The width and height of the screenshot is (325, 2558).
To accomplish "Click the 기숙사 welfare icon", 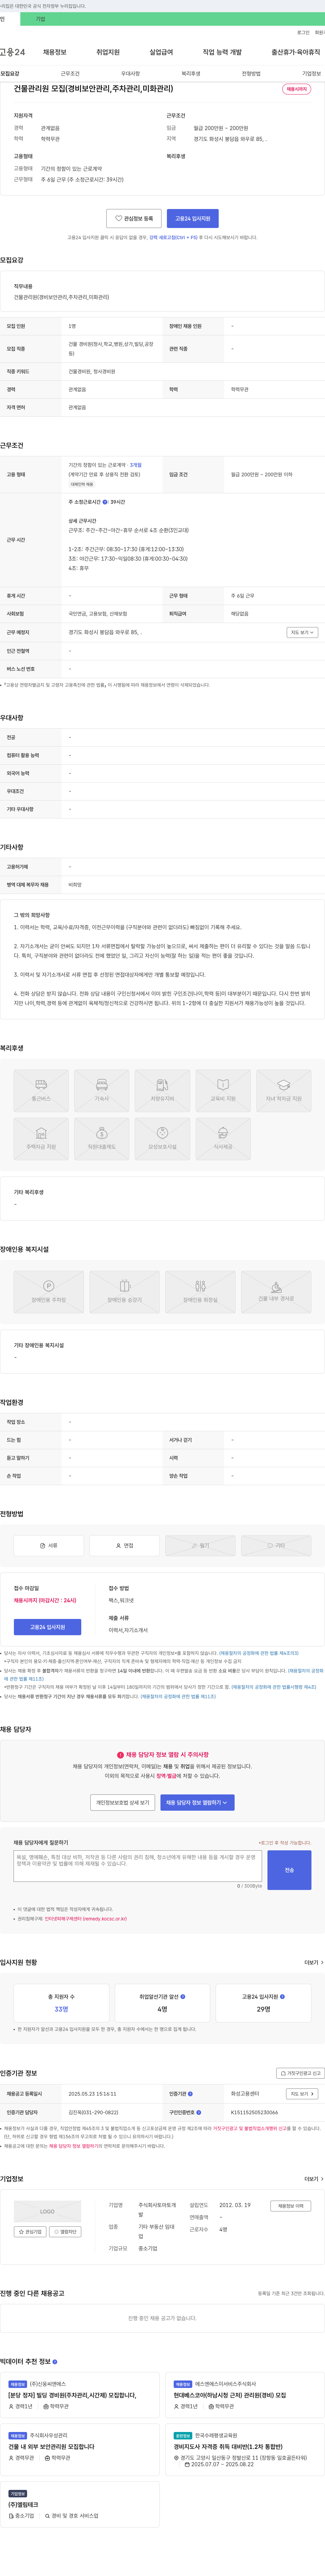I will [x=101, y=1090].
